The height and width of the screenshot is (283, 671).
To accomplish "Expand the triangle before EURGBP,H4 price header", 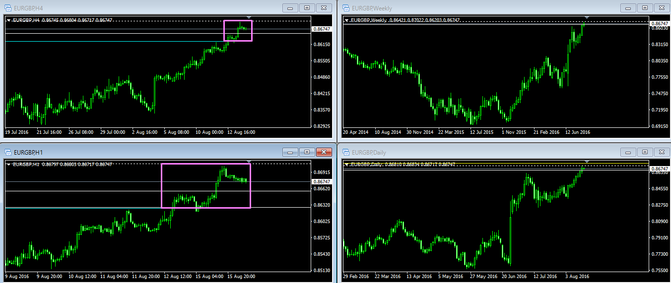I will point(9,20).
